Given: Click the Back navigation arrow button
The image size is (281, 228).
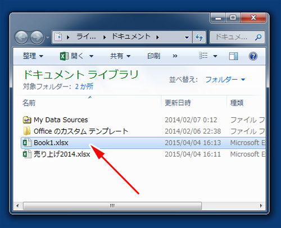Looking at the screenshot, I should 21,37.
